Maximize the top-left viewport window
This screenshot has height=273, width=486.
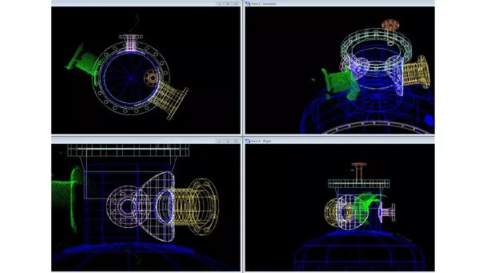tap(227, 3)
